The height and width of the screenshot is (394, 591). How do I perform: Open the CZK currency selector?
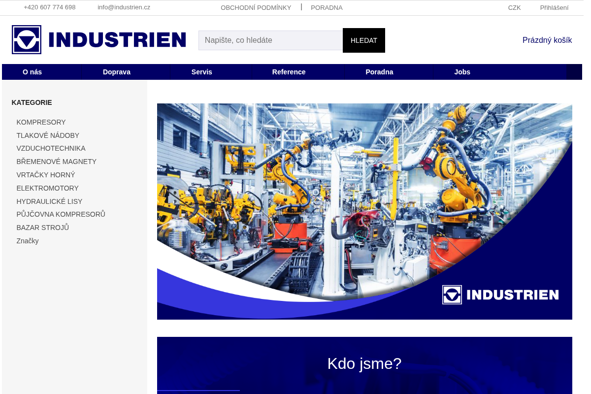pos(514,8)
